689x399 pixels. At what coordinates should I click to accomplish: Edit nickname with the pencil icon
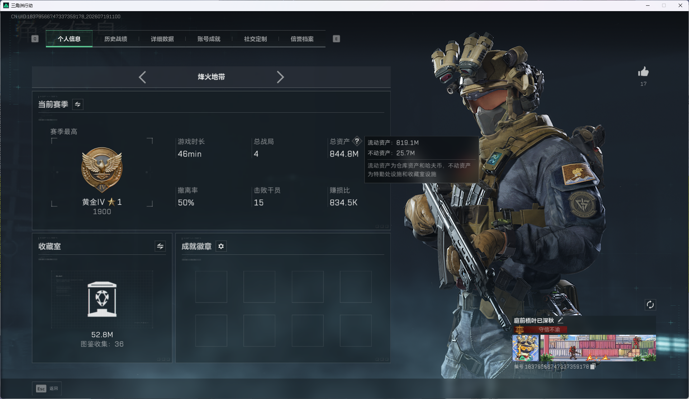pyautogui.click(x=560, y=320)
